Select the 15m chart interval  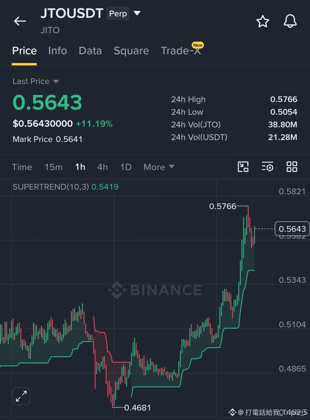pyautogui.click(x=54, y=167)
